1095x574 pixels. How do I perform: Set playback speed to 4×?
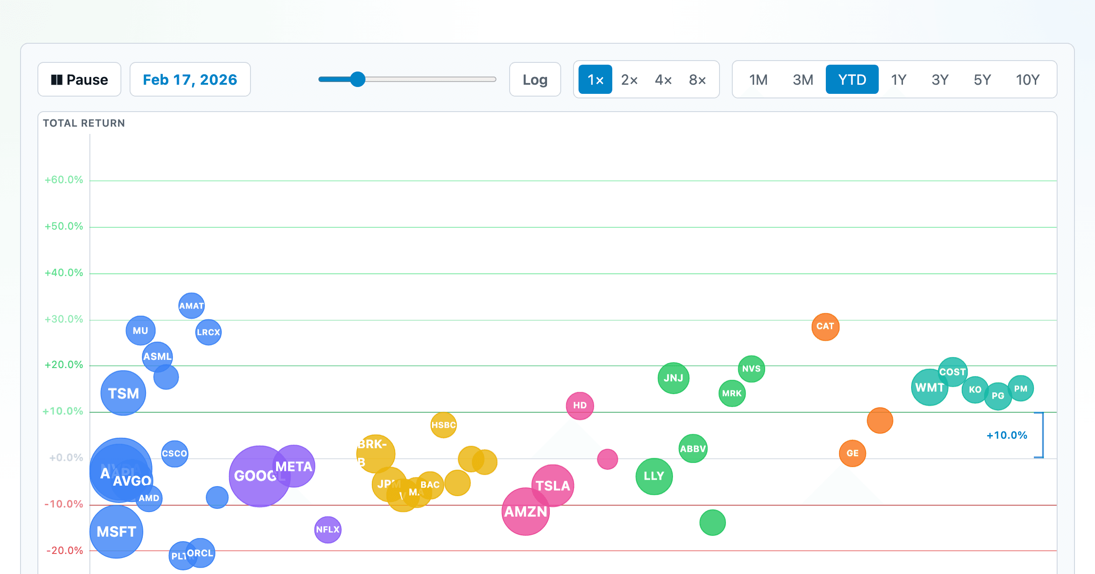(x=663, y=80)
